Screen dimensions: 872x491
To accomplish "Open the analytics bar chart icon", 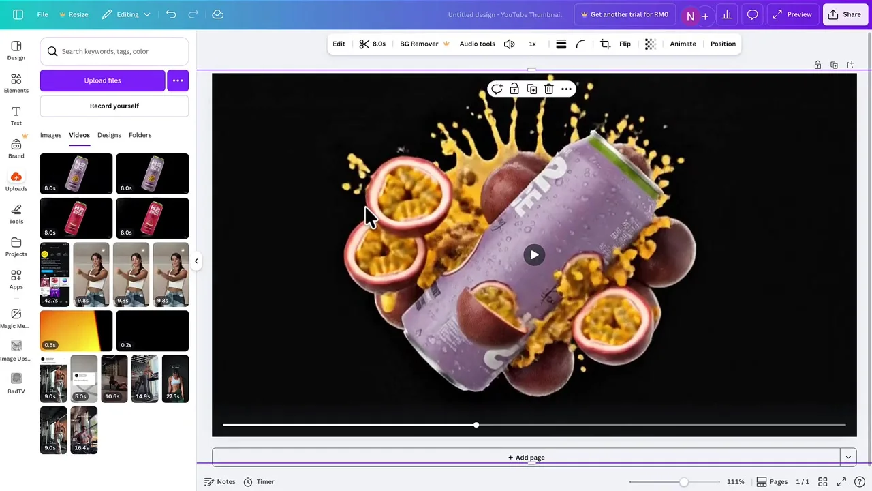I will click(x=727, y=14).
